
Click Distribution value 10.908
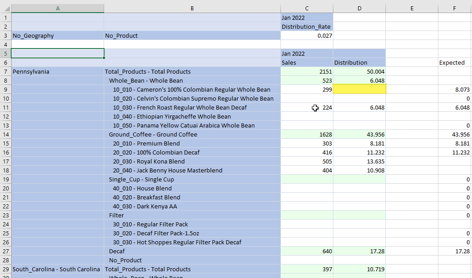(x=359, y=170)
